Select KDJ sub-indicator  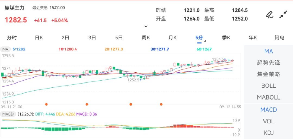(x=269, y=133)
